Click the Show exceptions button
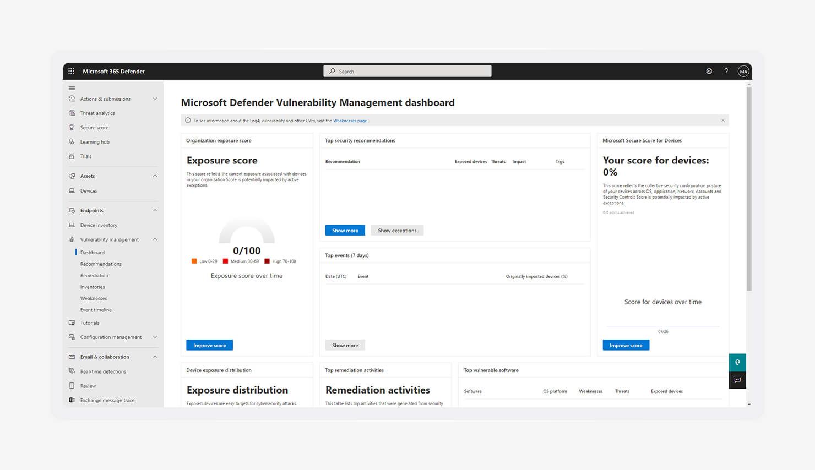This screenshot has width=815, height=470. point(397,231)
